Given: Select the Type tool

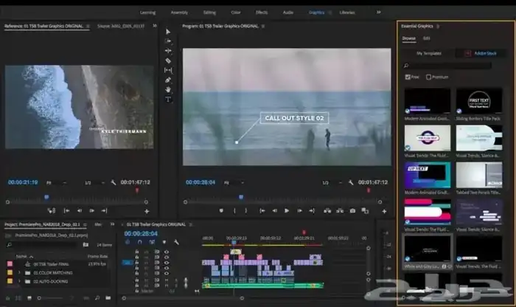Looking at the screenshot, I should pos(168,99).
